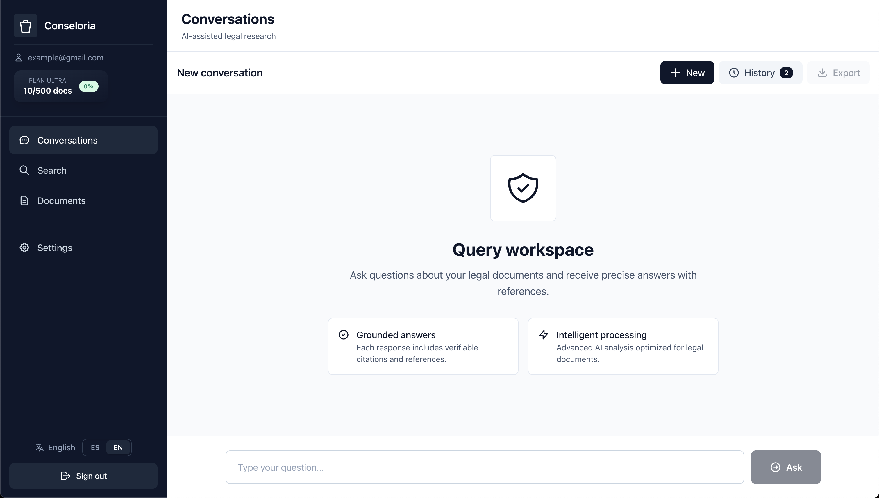Keep language on EN toggle
The image size is (879, 498).
tap(118, 447)
